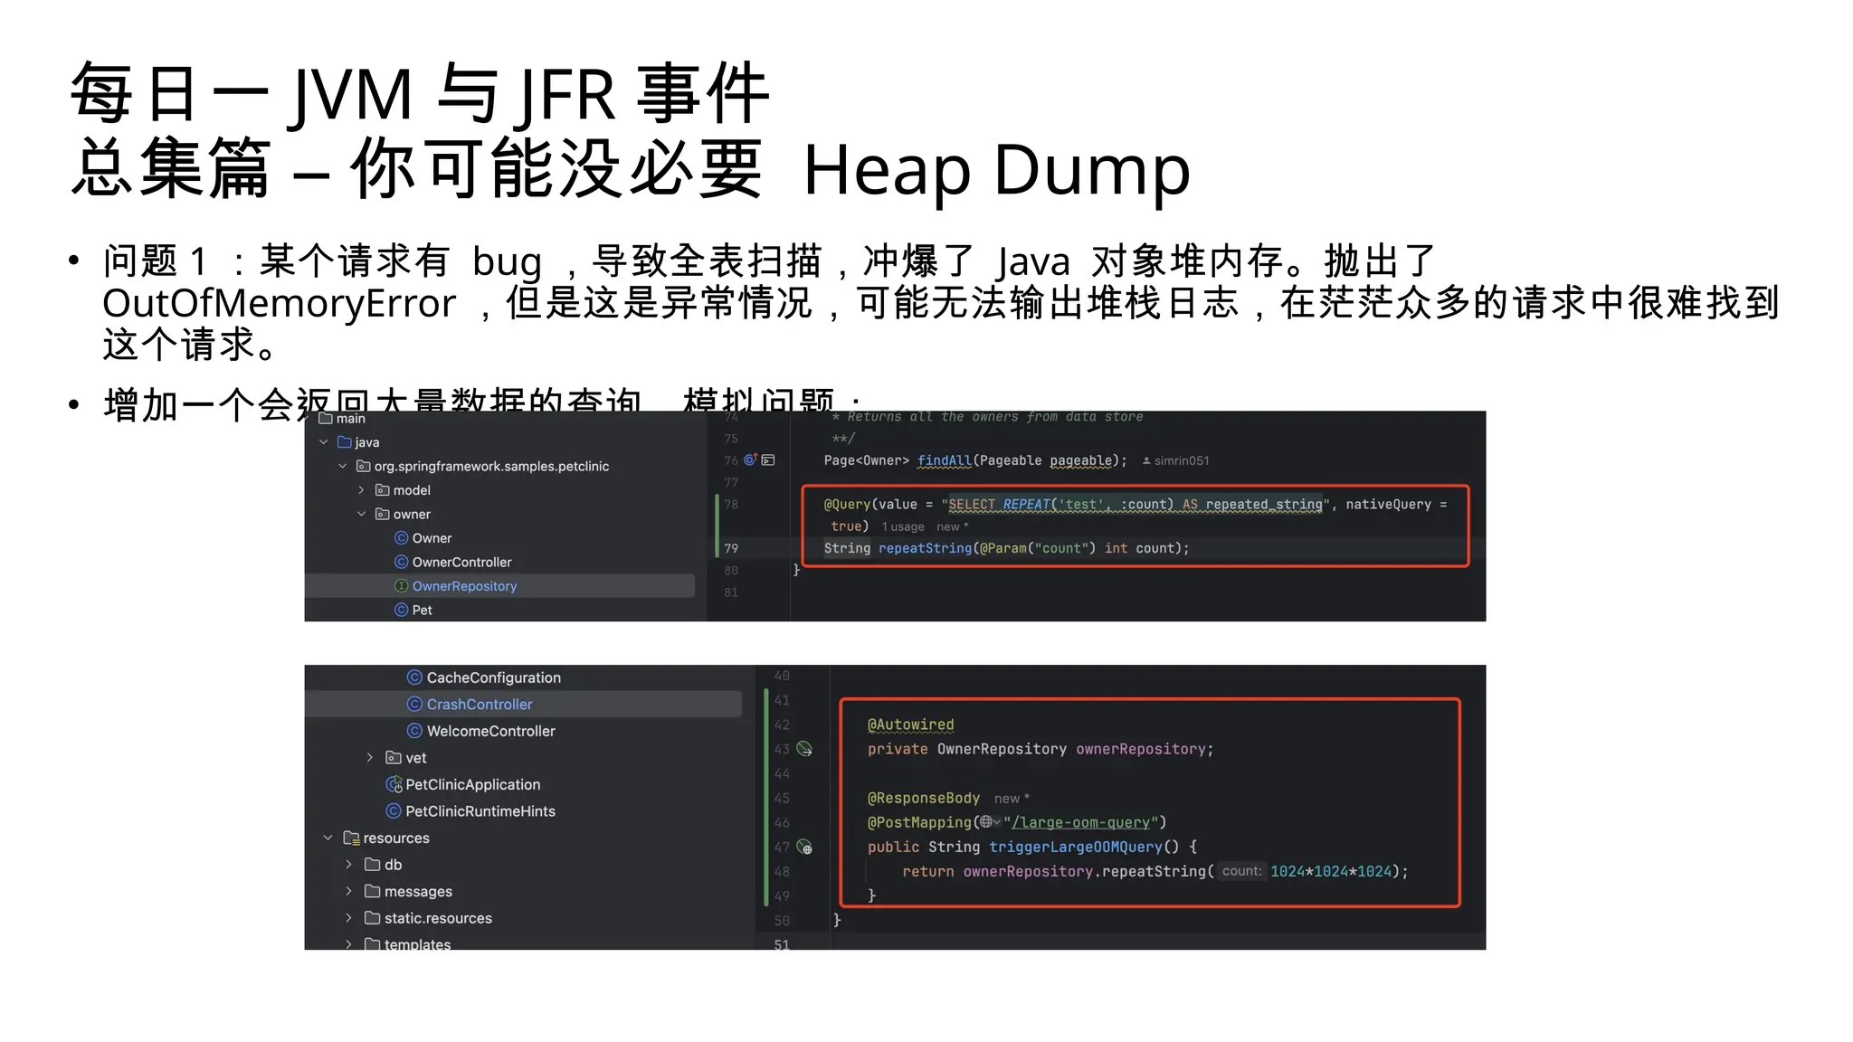Screen dimensions: 1853x1042
Task: Click the java source folder icon
Action: click(x=344, y=442)
